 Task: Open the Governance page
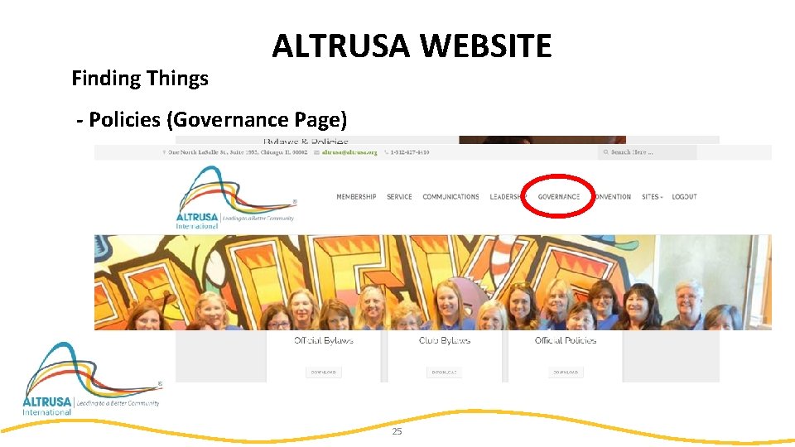click(559, 197)
